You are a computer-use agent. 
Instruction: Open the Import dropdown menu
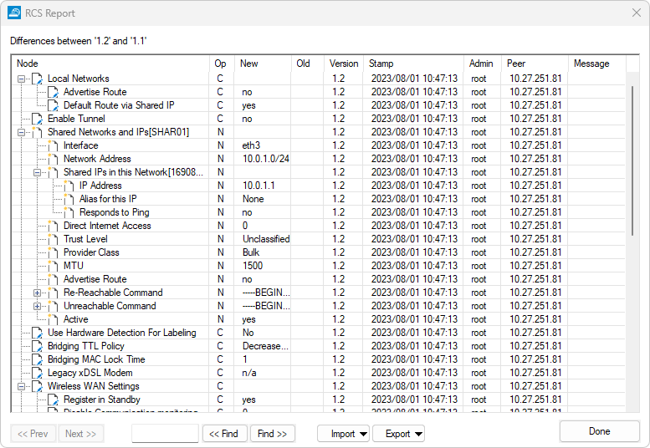[343, 434]
